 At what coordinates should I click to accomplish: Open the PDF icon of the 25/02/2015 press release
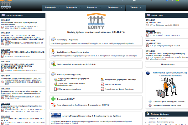coord(147,25)
